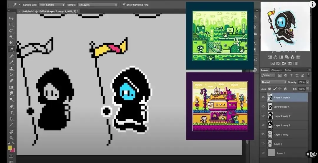Select the History Brush tool

11,75
